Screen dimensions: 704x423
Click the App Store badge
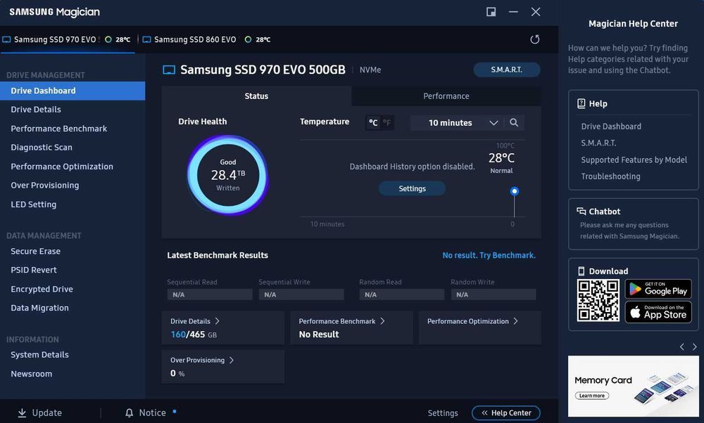tap(658, 312)
